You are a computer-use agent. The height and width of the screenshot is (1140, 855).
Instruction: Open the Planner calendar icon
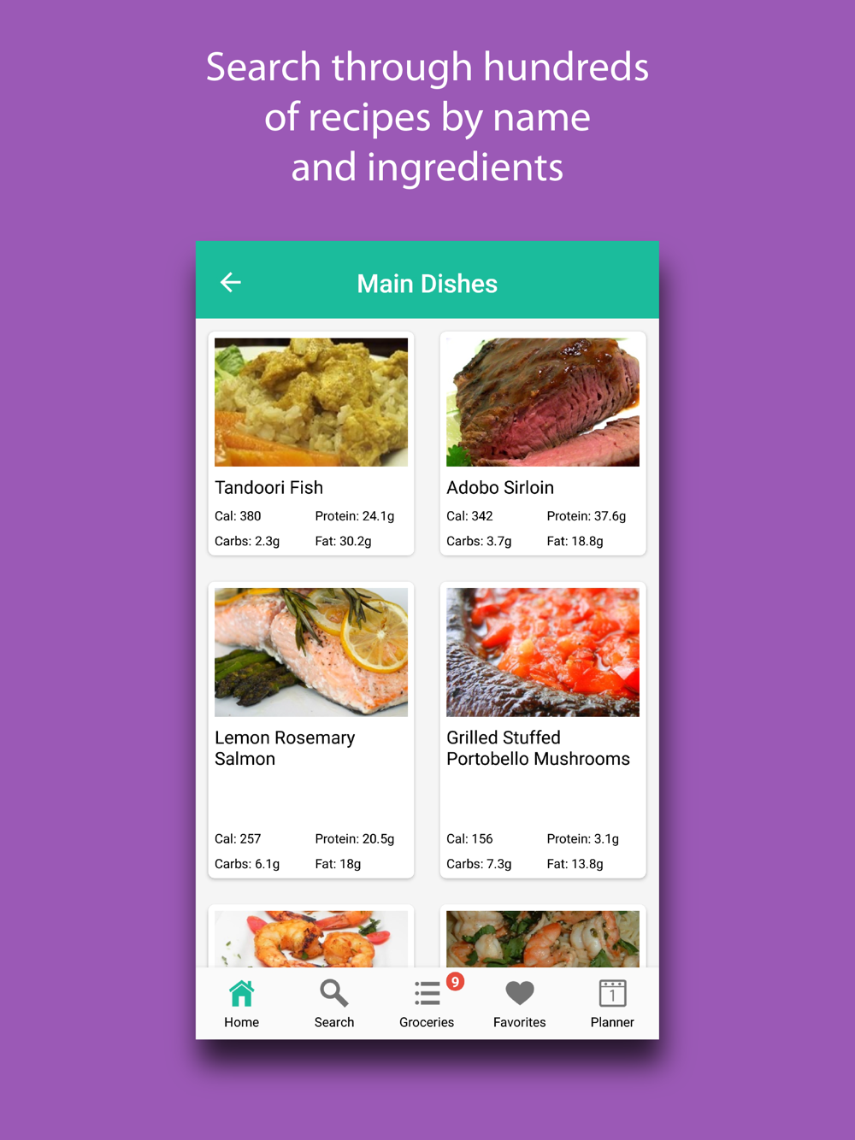tap(612, 993)
